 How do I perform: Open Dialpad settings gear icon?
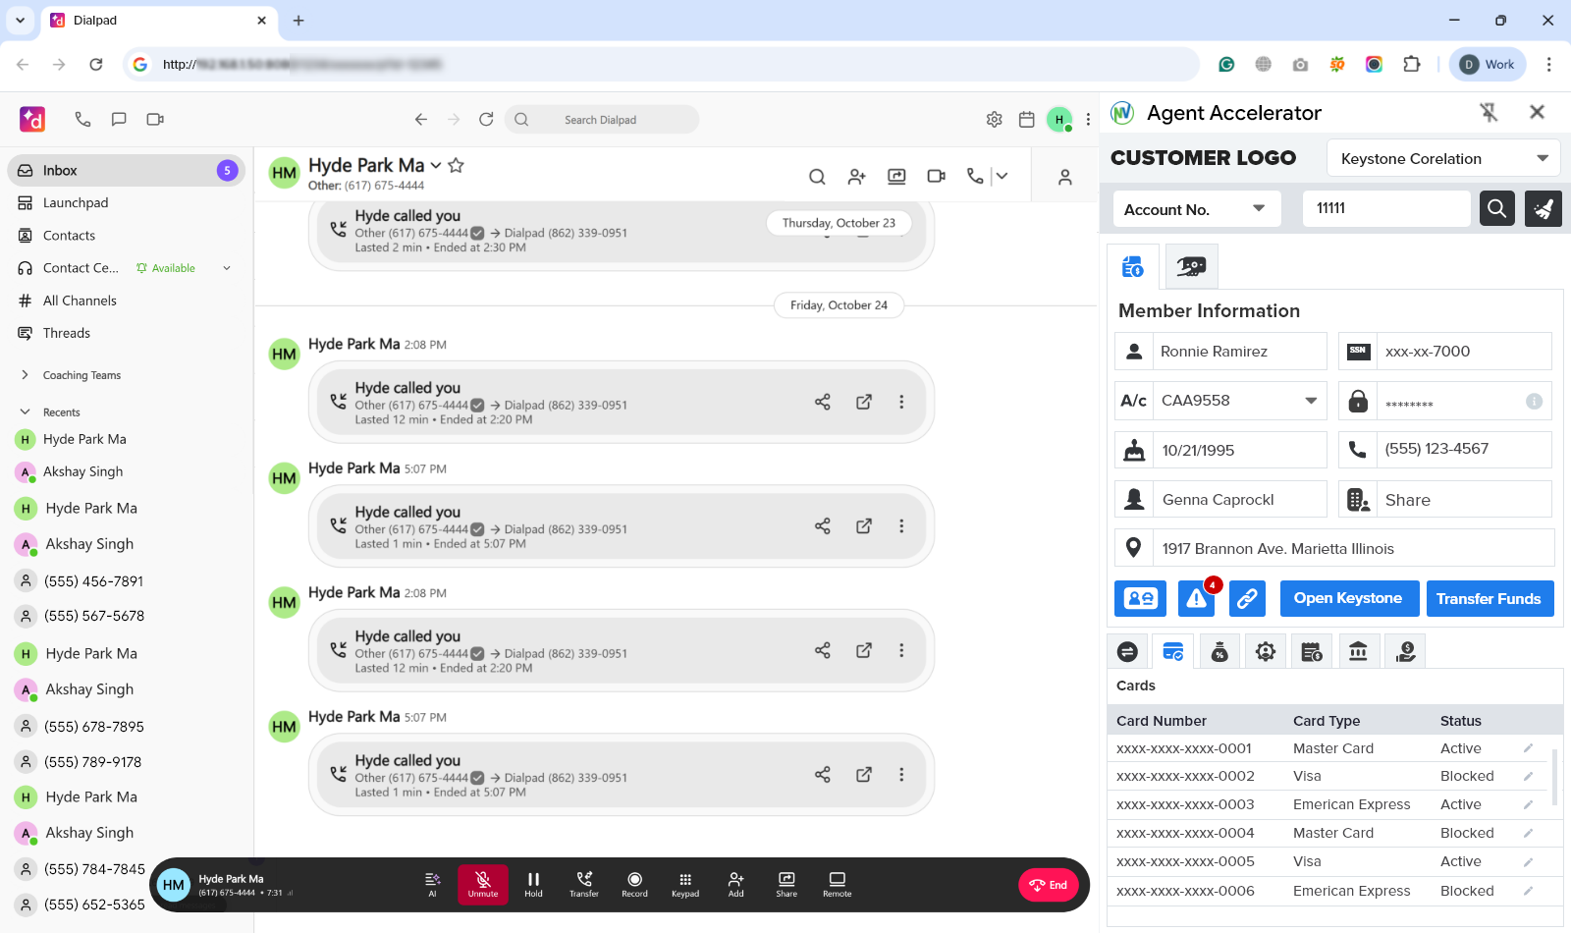(995, 120)
